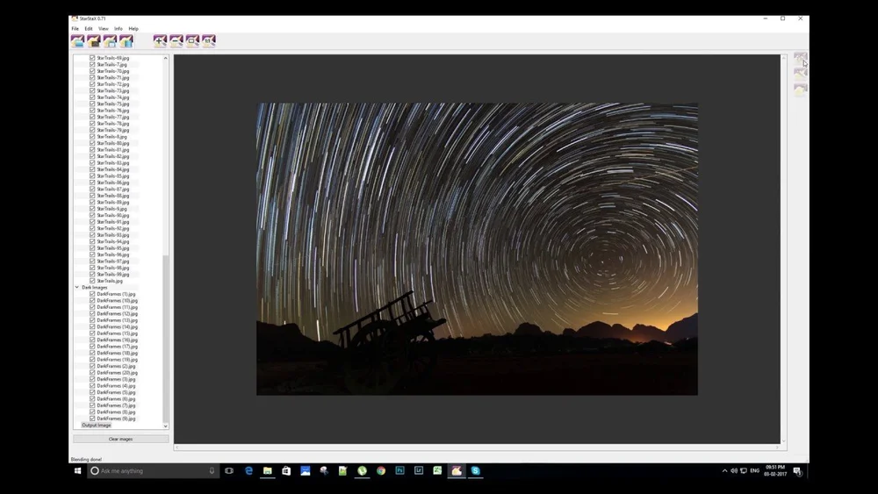Select the StarTrails.jpg file name
Screen dimensions: 878x494
[x=109, y=281]
